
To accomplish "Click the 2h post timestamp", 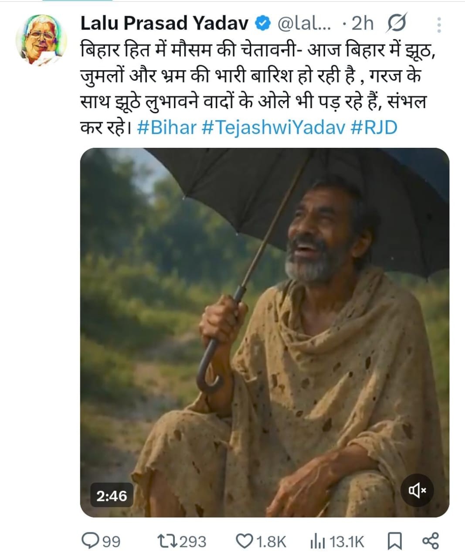I will coord(363,24).
